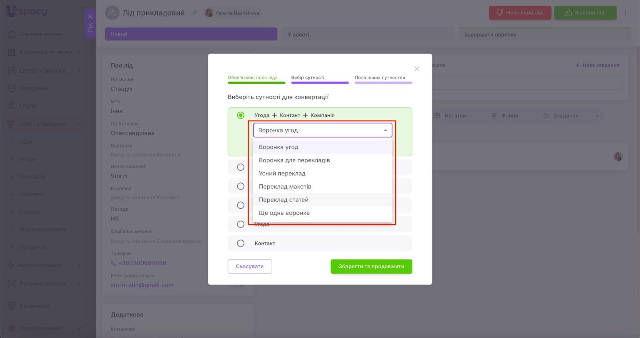Image resolution: width=640 pixels, height=338 pixels.
Task: Click the lead avatar placeholder icon
Action: click(x=112, y=13)
